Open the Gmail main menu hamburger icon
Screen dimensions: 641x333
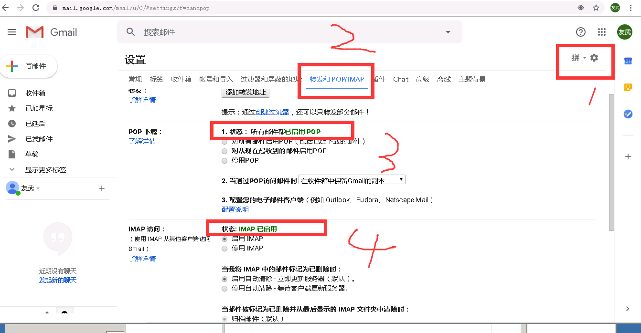coord(12,32)
